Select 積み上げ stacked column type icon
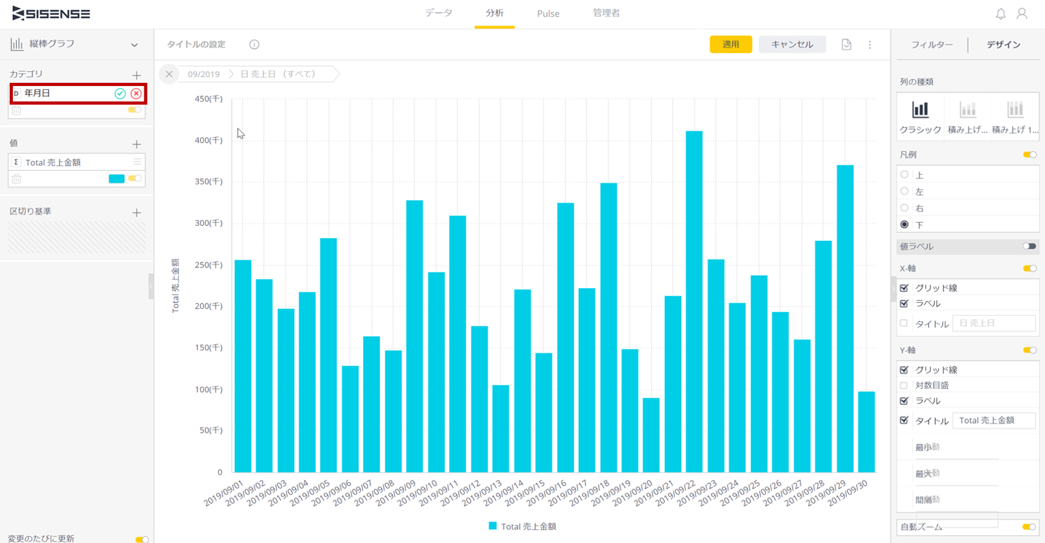 coord(968,109)
